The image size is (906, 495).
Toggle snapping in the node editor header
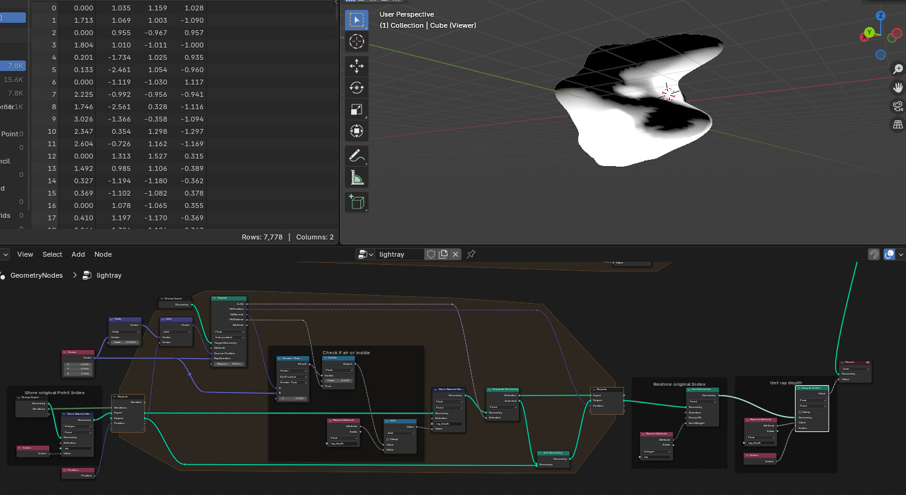coord(874,254)
